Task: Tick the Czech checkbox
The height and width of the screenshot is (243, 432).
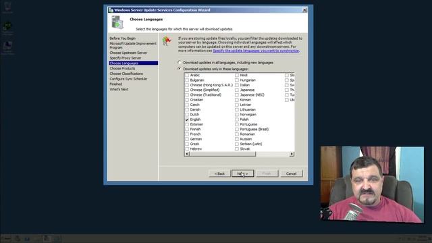Action: (x=187, y=105)
